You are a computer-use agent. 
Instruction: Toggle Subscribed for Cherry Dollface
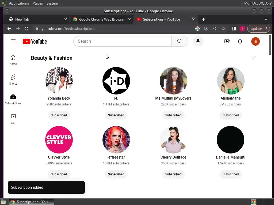point(173,174)
